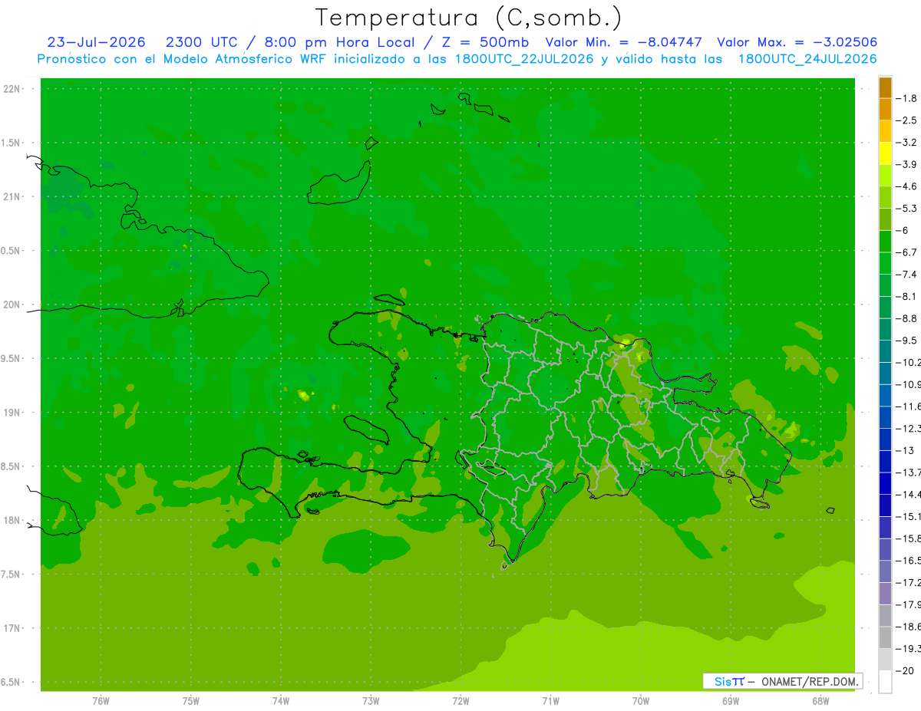Click Tortuga island off Haiti's north coast

pyautogui.click(x=391, y=298)
